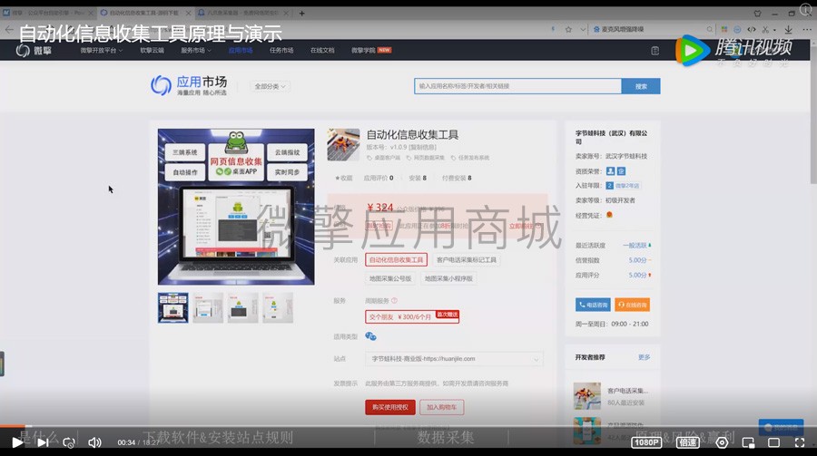Skip to the next video
Image resolution: width=817 pixels, height=456 pixels.
(x=44, y=441)
